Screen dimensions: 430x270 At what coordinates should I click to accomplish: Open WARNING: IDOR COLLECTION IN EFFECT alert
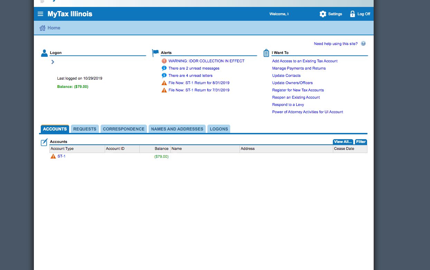[x=206, y=61]
